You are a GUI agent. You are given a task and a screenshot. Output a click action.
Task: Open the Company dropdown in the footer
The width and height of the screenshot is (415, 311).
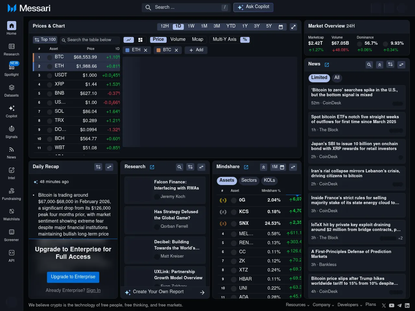click(321, 305)
